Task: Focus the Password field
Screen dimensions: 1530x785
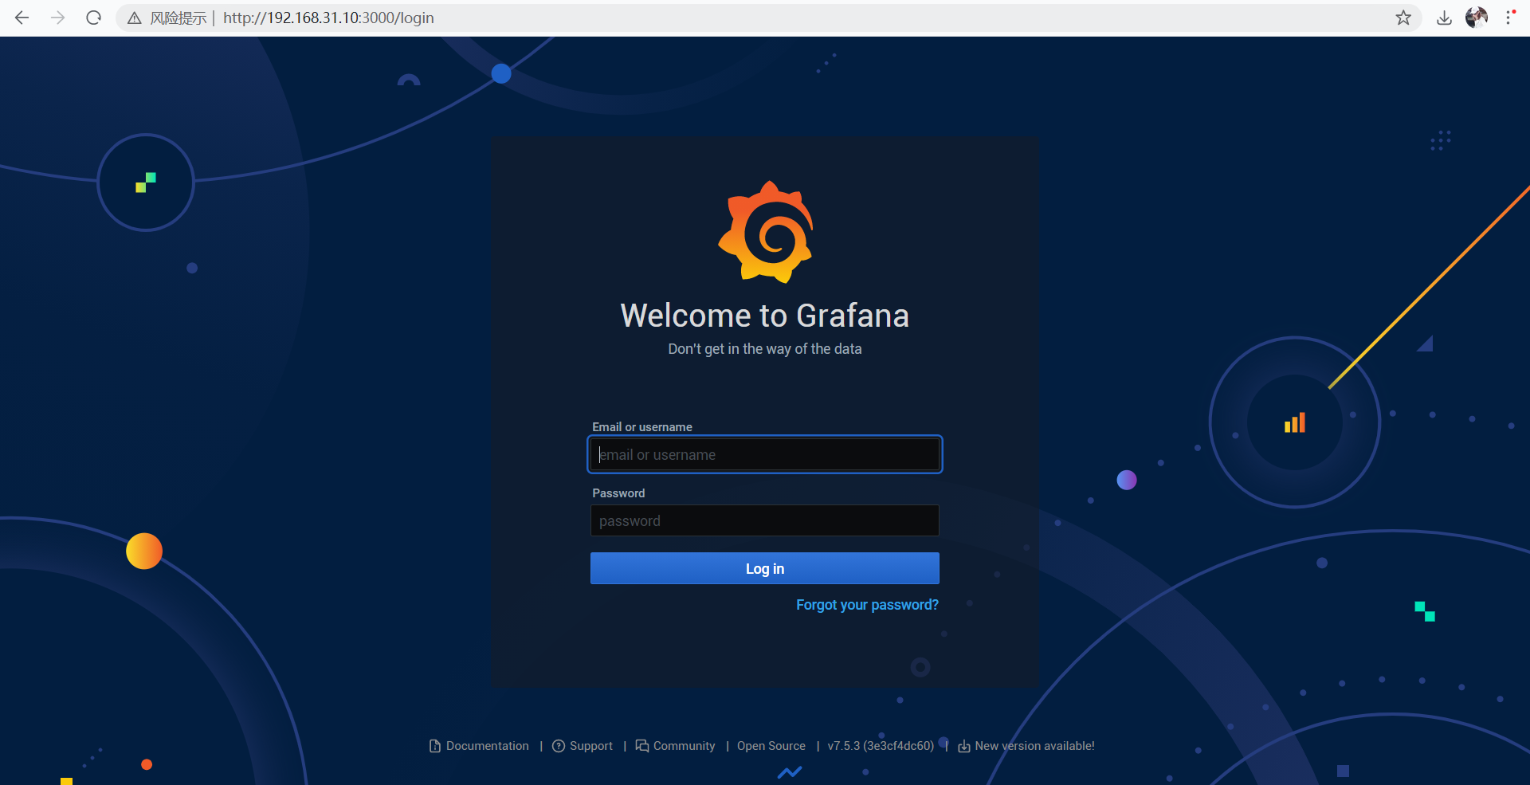Action: tap(765, 520)
